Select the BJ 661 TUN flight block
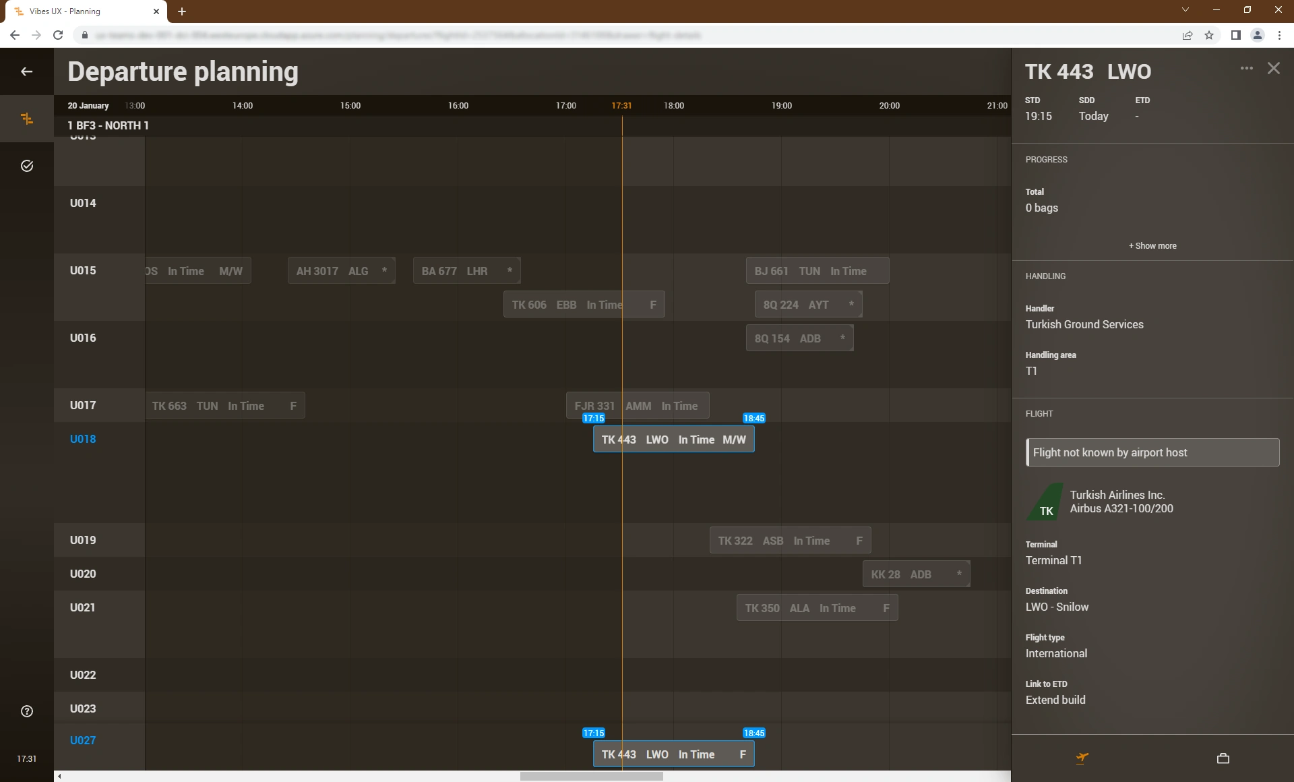1294x782 pixels. 818,271
